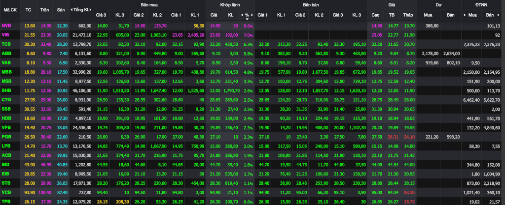Open the ACB ticker symbol
This screenshot has width=505, height=205.
click(6, 155)
